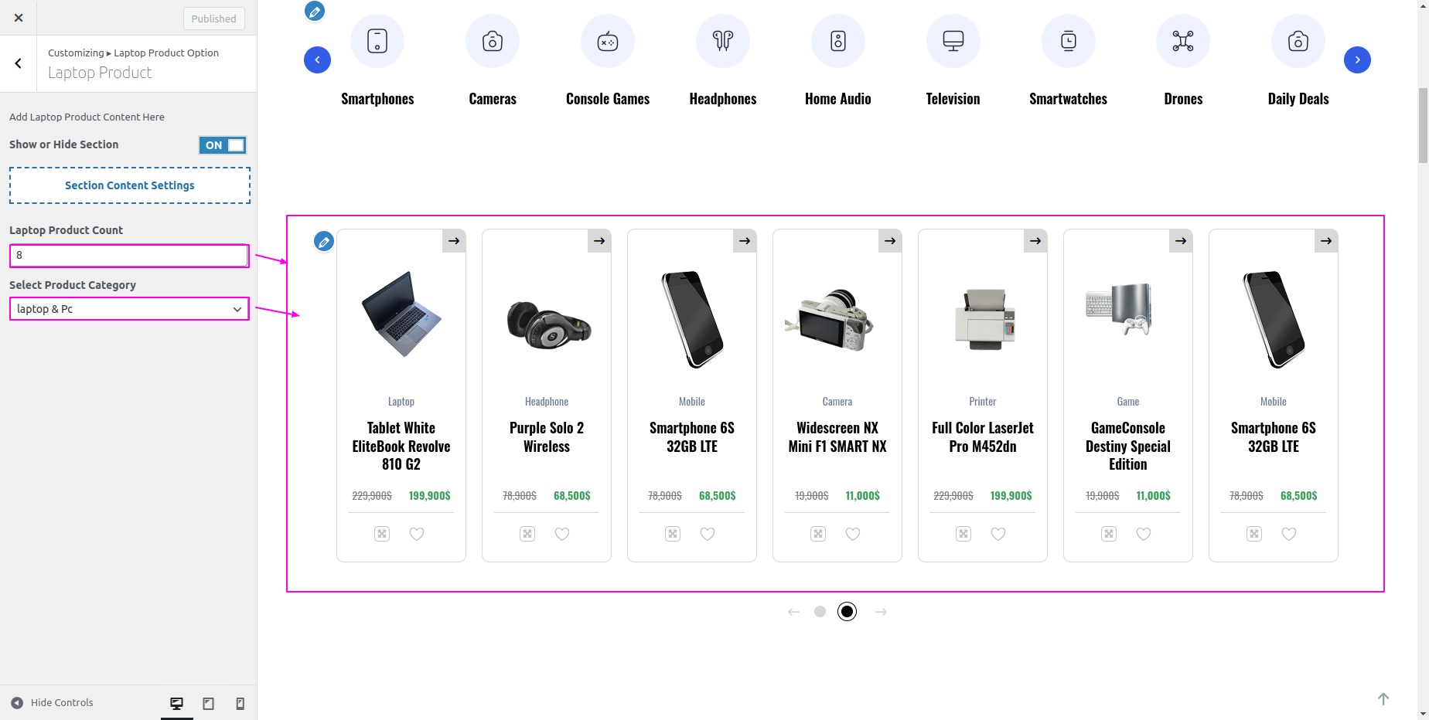This screenshot has width=1429, height=720.
Task: Add Full Color LaserJet to wishlist
Action: coord(998,534)
